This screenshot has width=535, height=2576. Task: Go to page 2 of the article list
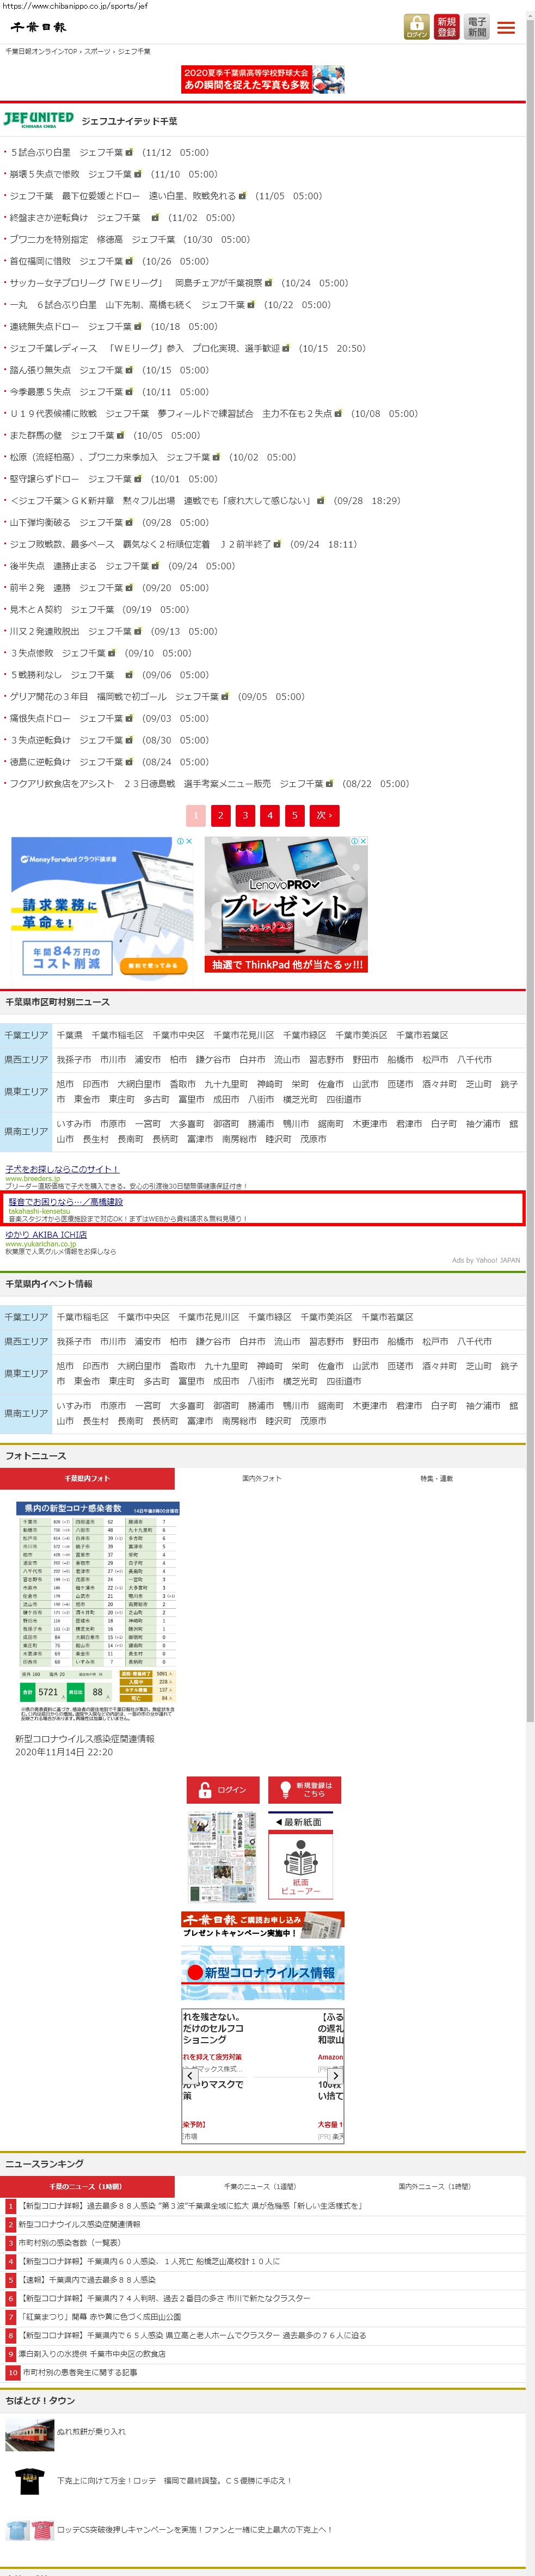coord(221,815)
